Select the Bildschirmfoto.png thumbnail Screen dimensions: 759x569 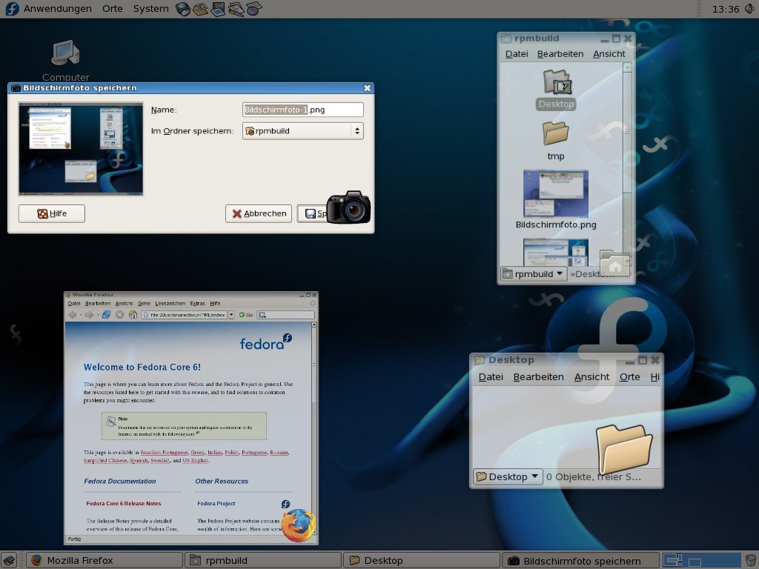pos(556,193)
